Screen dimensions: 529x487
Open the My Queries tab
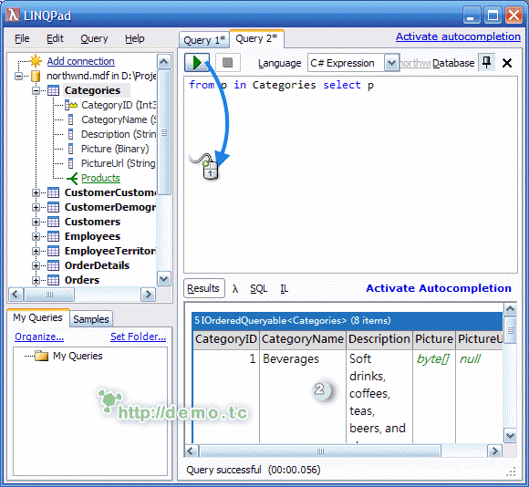point(37,317)
